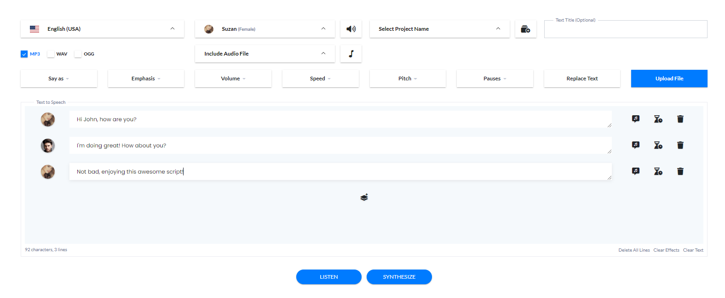Open the Select Project Name dropdown
Viewport: 725px width, 298px height.
click(439, 29)
